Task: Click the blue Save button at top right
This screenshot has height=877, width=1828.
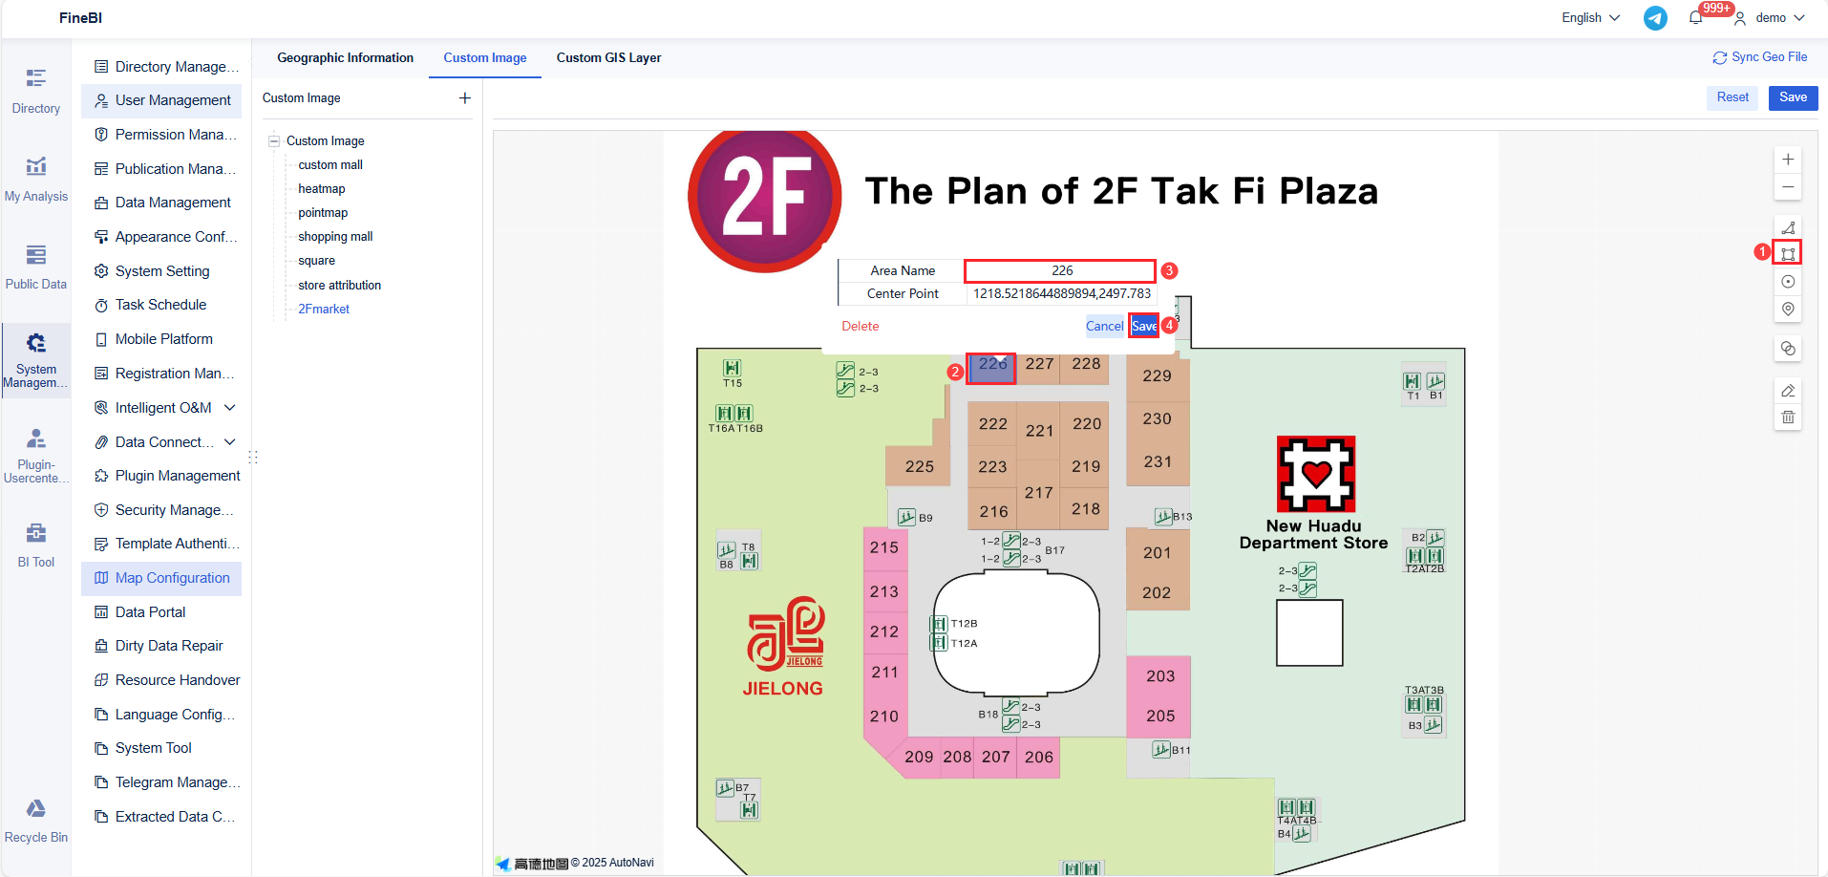Action: coord(1793,97)
